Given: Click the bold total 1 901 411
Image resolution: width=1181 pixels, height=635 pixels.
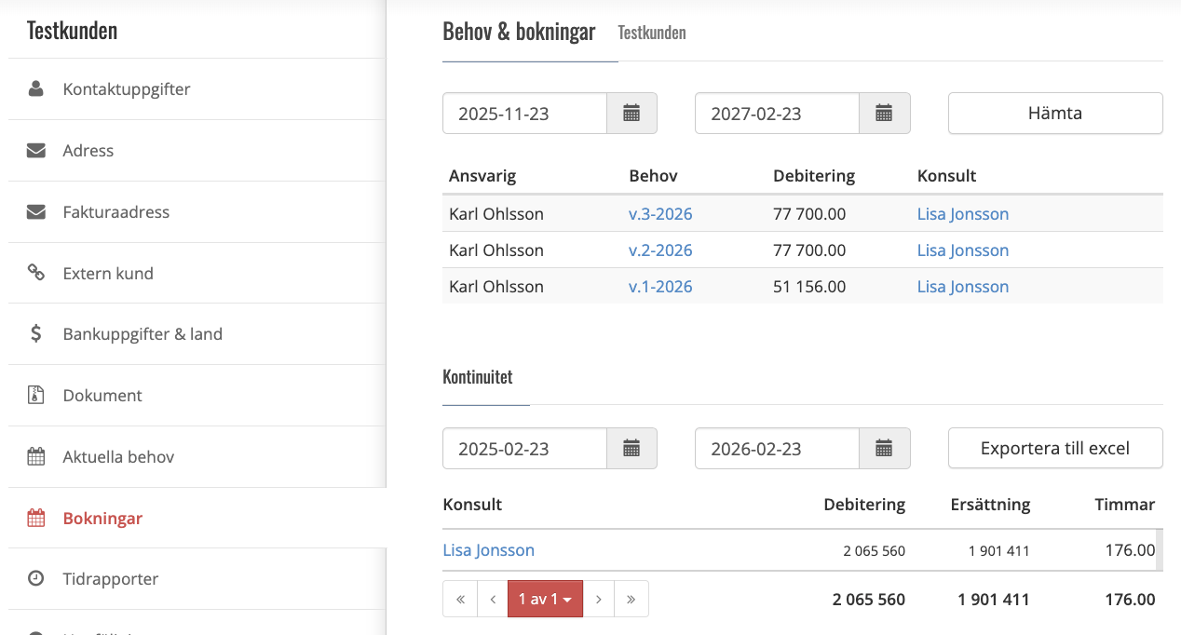Looking at the screenshot, I should point(994,600).
